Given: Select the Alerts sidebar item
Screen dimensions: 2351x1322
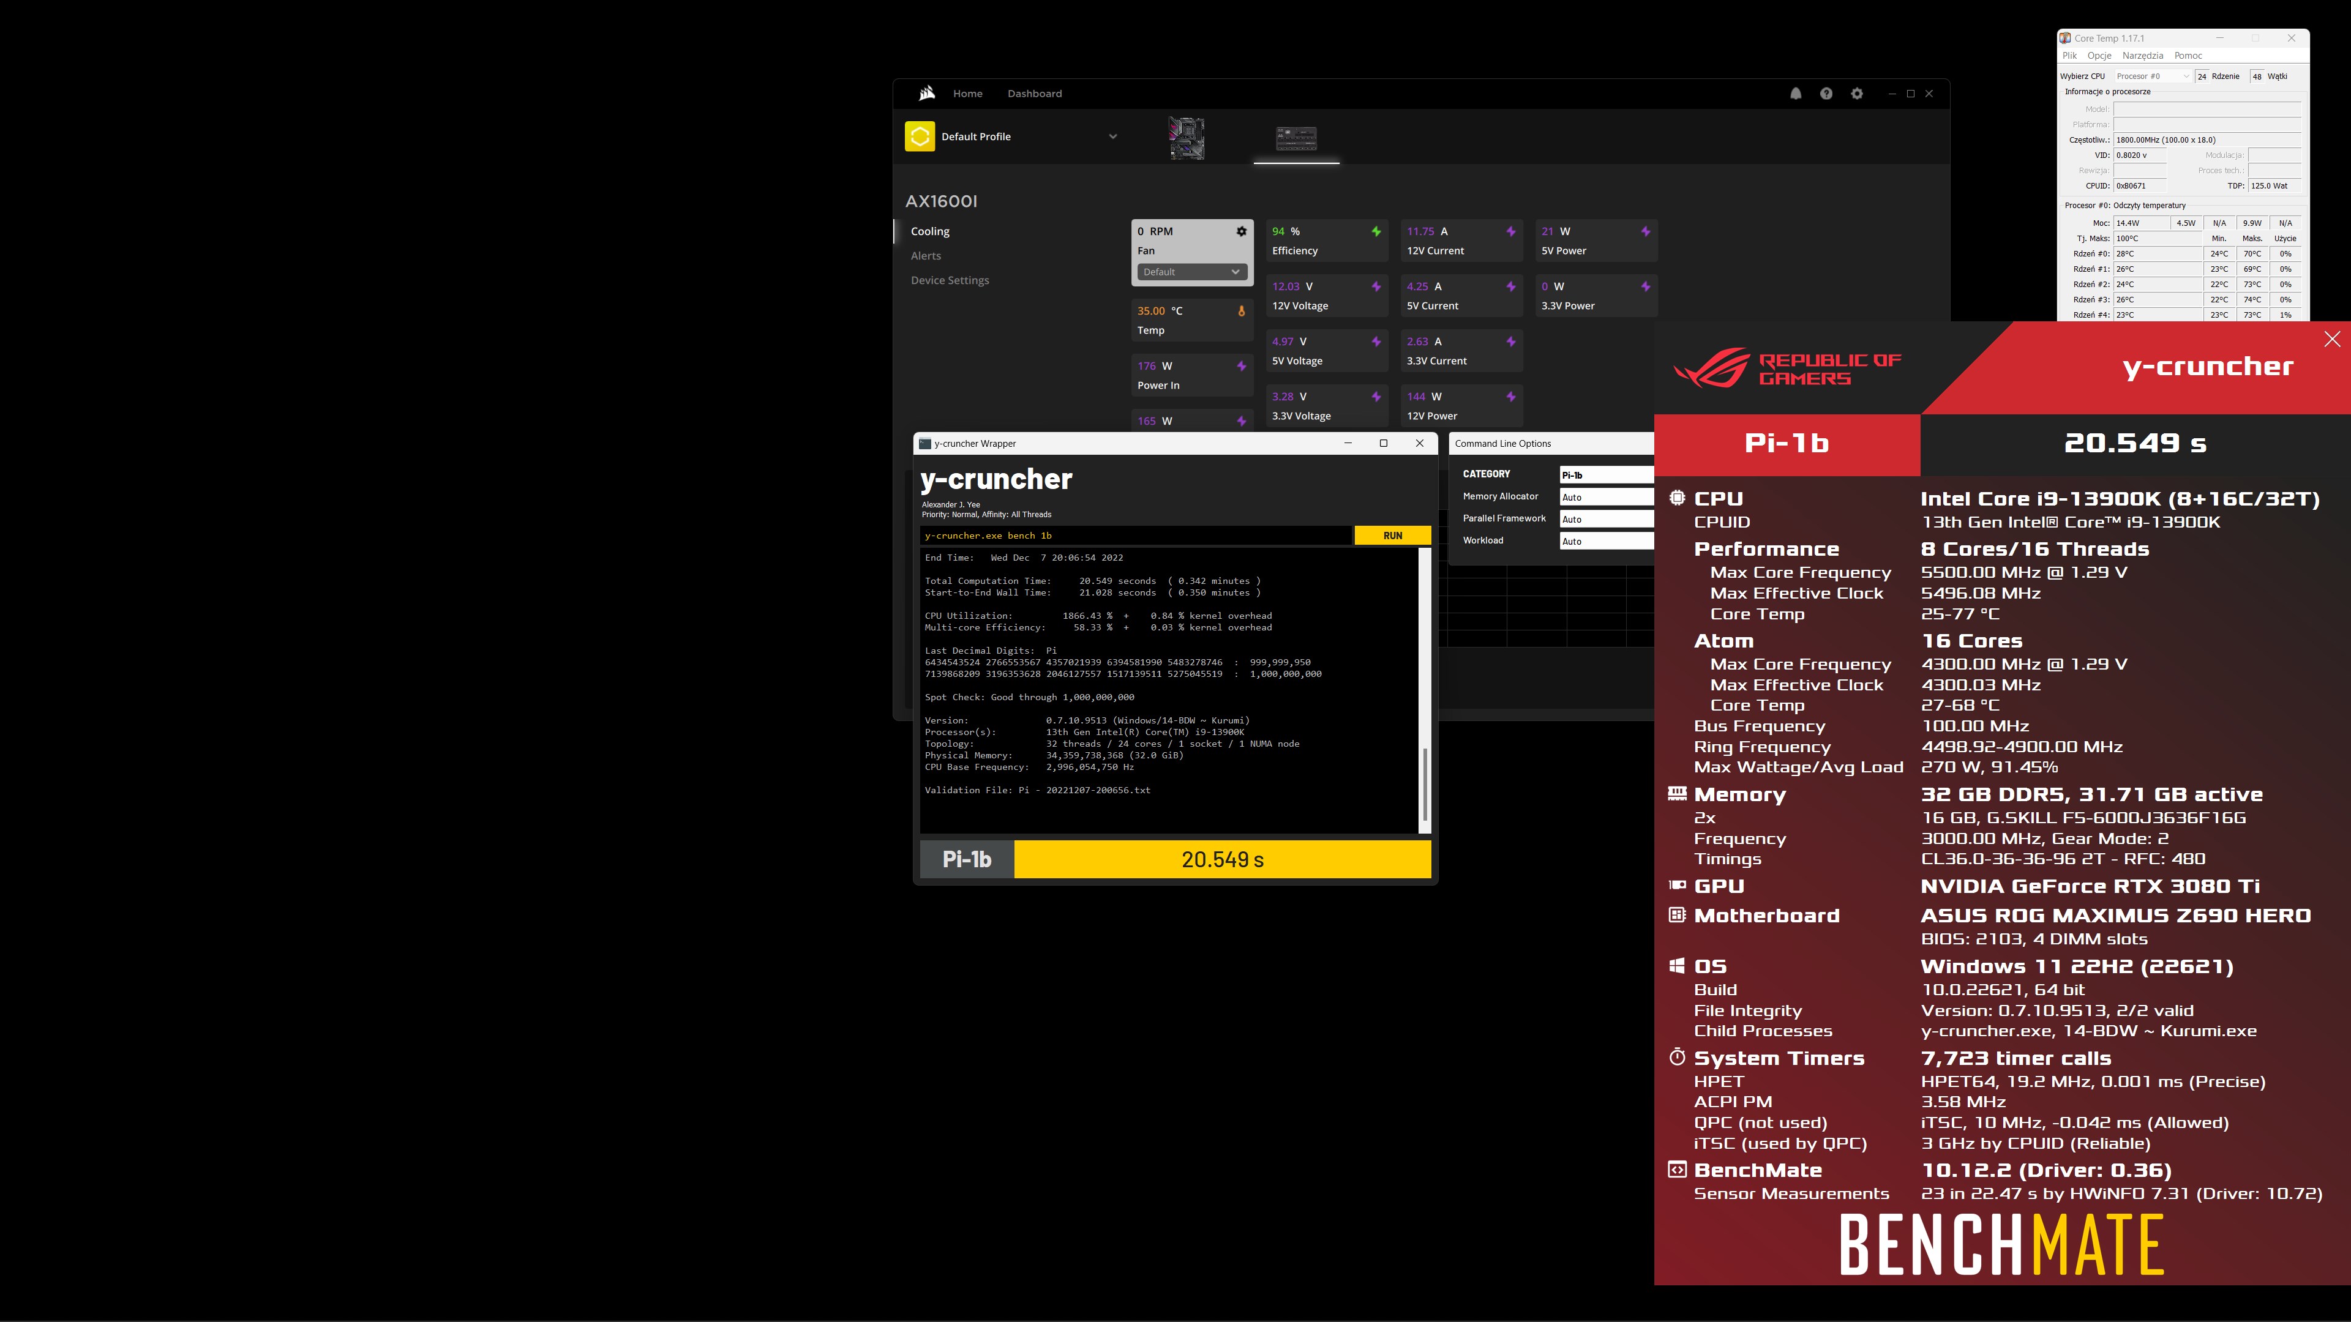Looking at the screenshot, I should [926, 256].
